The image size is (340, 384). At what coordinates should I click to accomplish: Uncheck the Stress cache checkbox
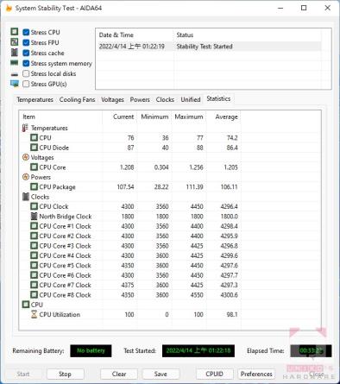(26, 53)
